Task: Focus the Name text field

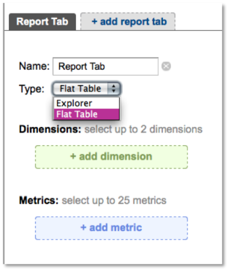Action: (x=105, y=66)
